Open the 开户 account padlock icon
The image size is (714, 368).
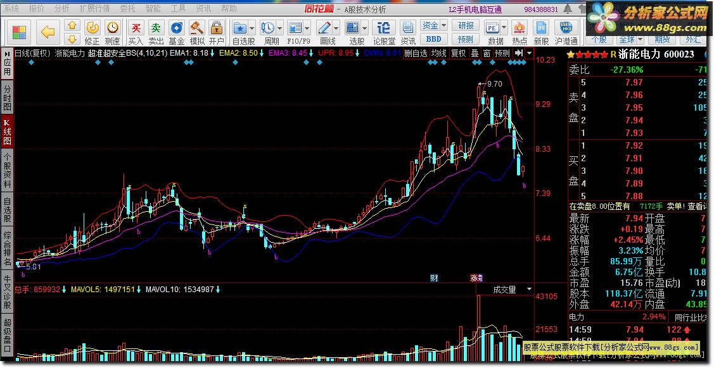coord(217,28)
